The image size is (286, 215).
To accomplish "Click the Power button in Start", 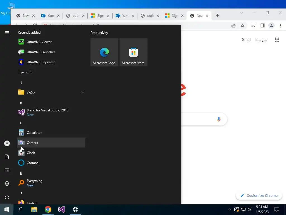I will pos(7,197).
